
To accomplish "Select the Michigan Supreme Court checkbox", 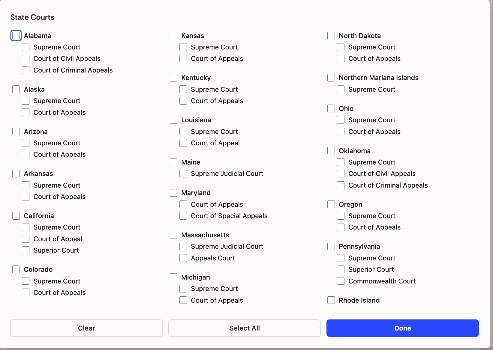I will point(183,289).
